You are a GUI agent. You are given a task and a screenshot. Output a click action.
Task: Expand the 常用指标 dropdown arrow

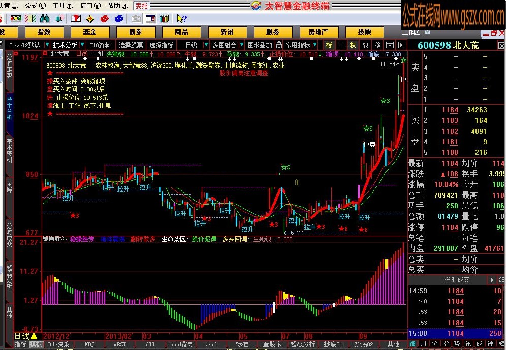point(315,45)
